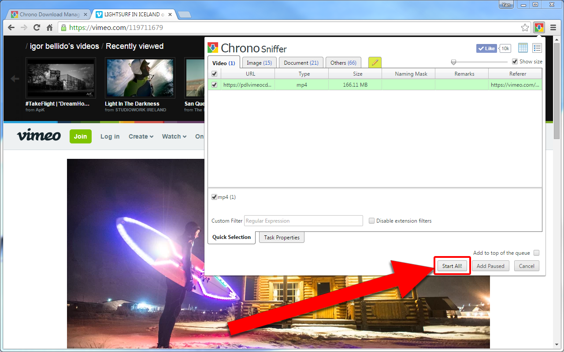Image resolution: width=564 pixels, height=352 pixels.
Task: Open the Watch dropdown menu on Vimeo
Action: pyautogui.click(x=174, y=136)
